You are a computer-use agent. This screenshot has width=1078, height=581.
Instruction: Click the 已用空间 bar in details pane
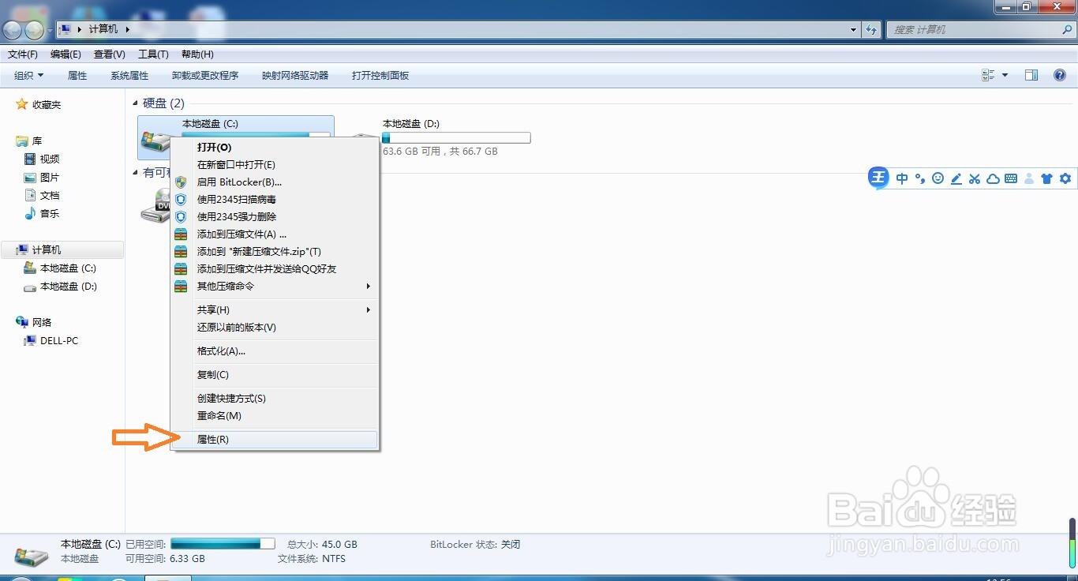coord(223,544)
